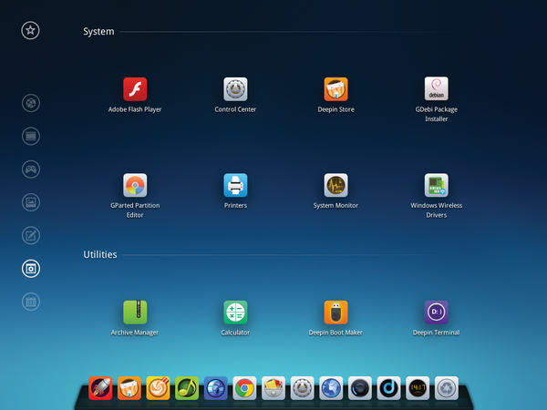Viewport: 547px width, 410px height.
Task: Open the Printers app
Action: click(235, 185)
